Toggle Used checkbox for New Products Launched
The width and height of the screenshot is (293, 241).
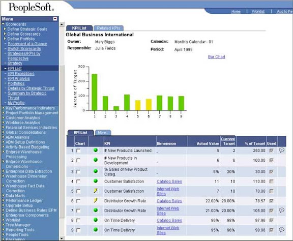click(x=271, y=150)
